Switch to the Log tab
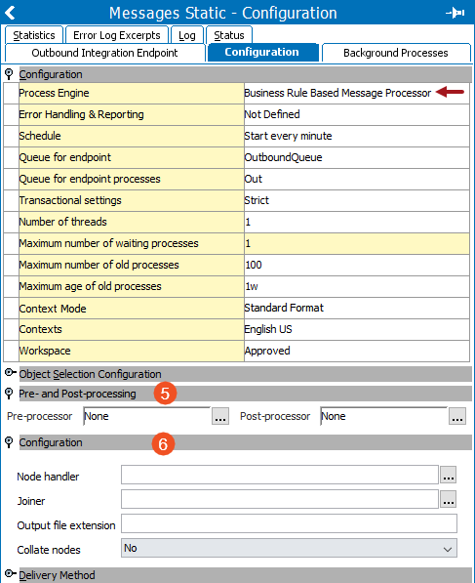The width and height of the screenshot is (475, 583). [187, 35]
